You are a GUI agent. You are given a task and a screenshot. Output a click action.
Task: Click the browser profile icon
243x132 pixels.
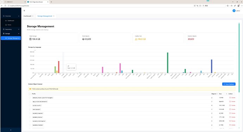tap(238, 6)
